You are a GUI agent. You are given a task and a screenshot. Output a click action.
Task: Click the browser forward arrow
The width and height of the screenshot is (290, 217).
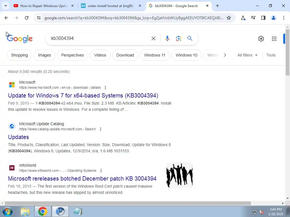[16, 18]
